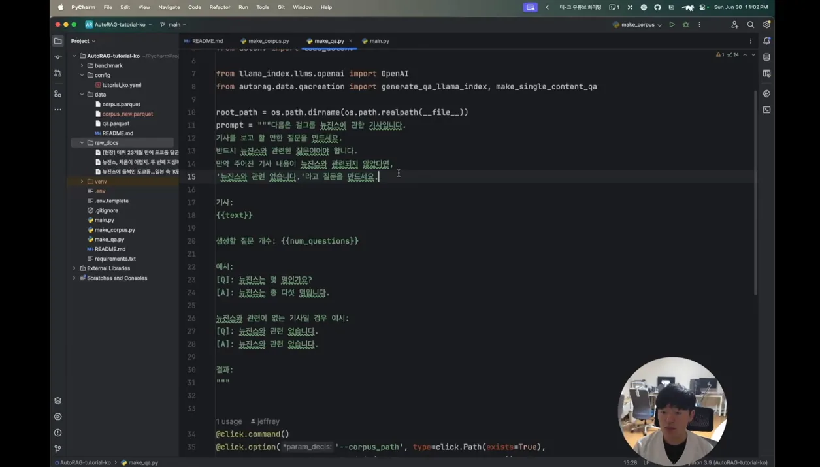The height and width of the screenshot is (467, 820).
Task: Open the Services tool window icon
Action: pos(57,417)
